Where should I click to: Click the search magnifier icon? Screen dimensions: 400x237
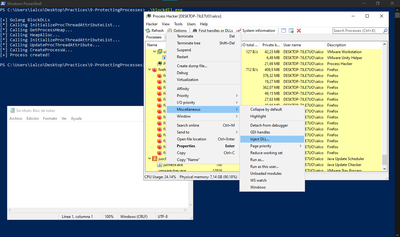pos(385,31)
